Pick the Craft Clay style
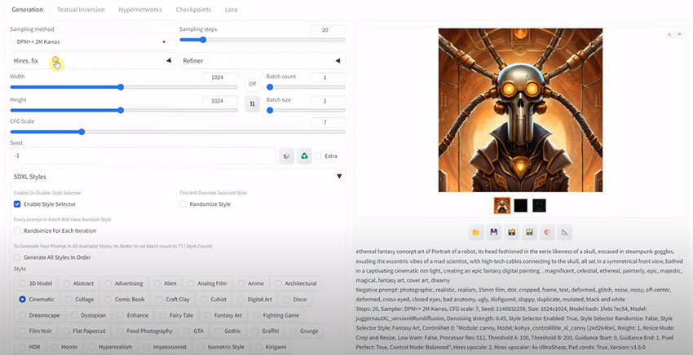The image size is (693, 355). pos(172,299)
